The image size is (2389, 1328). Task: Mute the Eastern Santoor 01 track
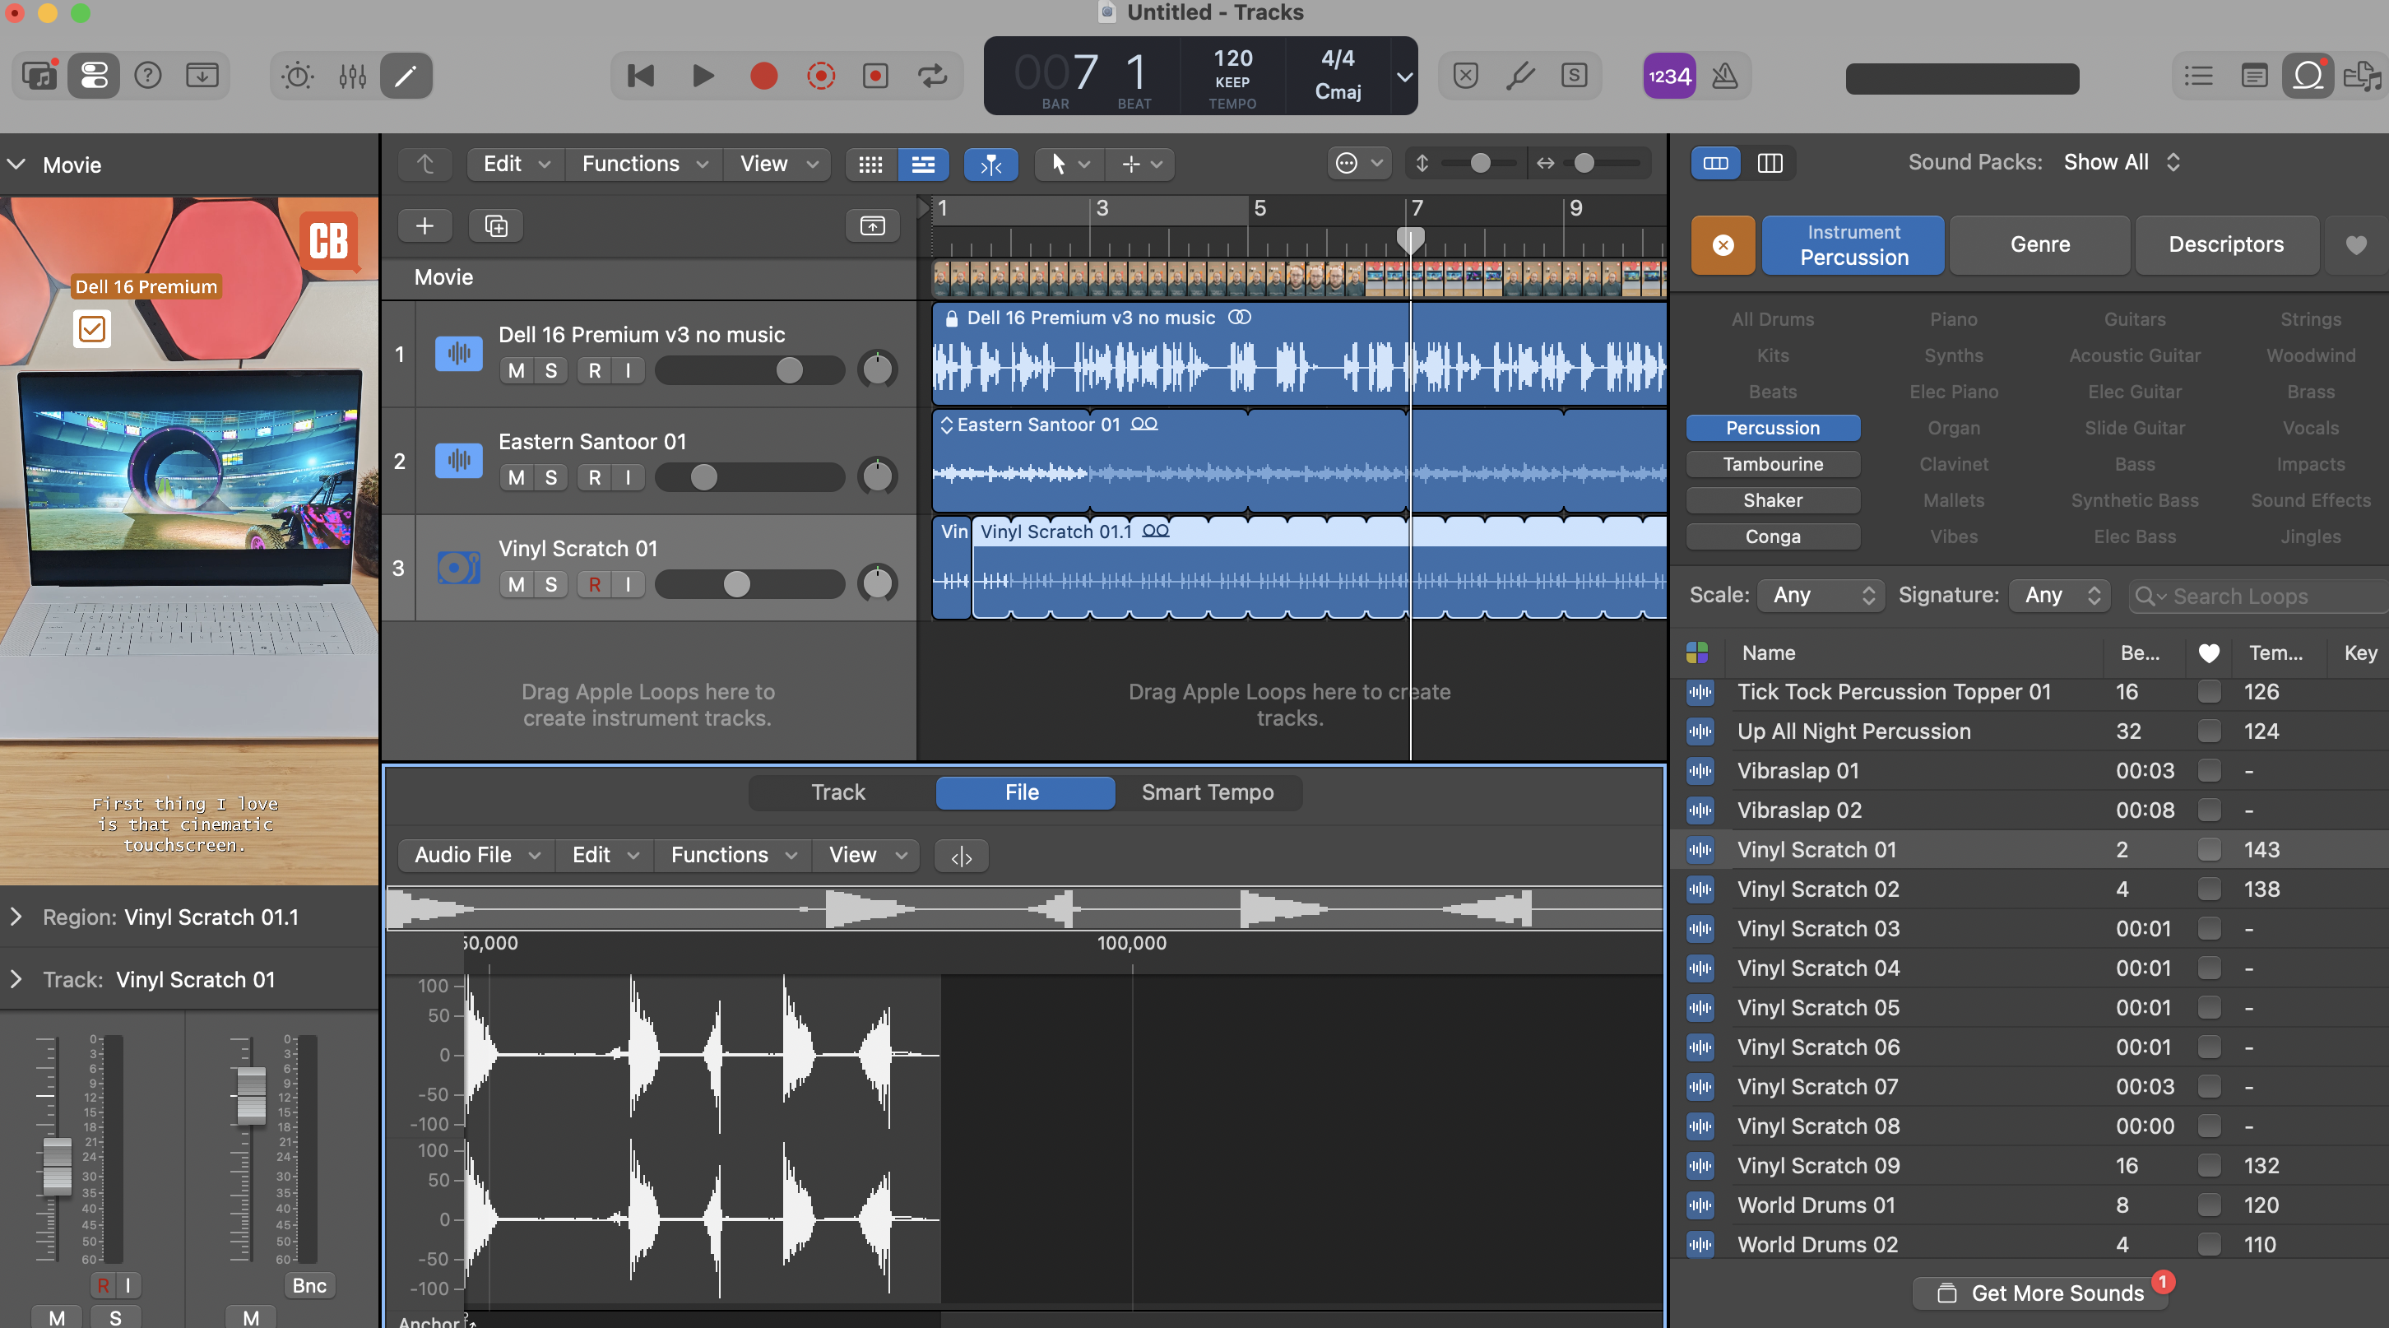click(x=516, y=476)
